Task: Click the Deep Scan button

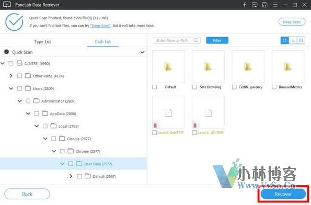Action: pyautogui.click(x=292, y=22)
